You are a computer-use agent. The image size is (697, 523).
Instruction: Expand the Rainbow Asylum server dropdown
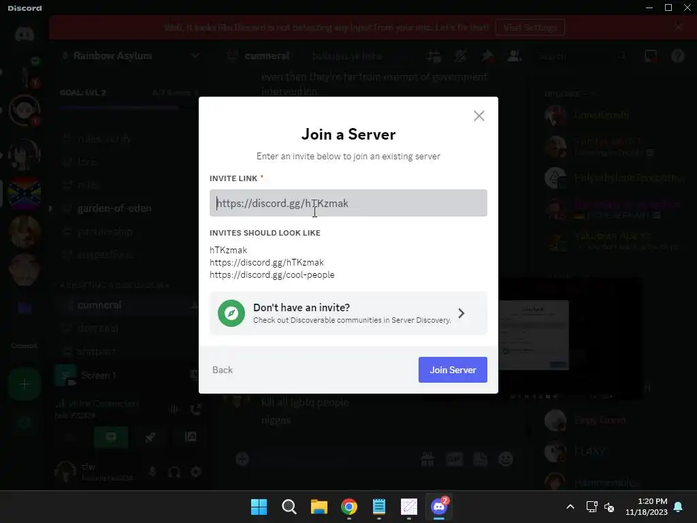[195, 56]
